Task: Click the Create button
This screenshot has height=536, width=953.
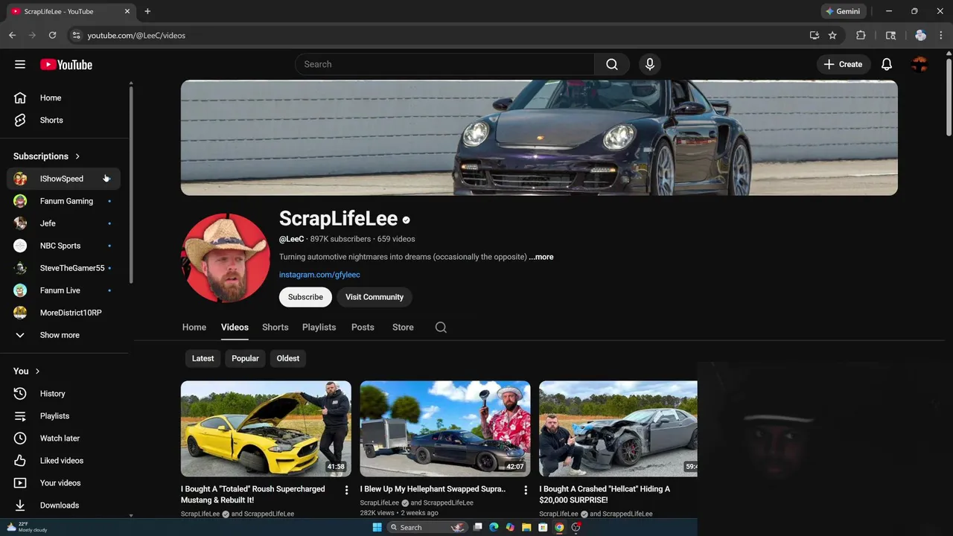Action: coord(843,65)
